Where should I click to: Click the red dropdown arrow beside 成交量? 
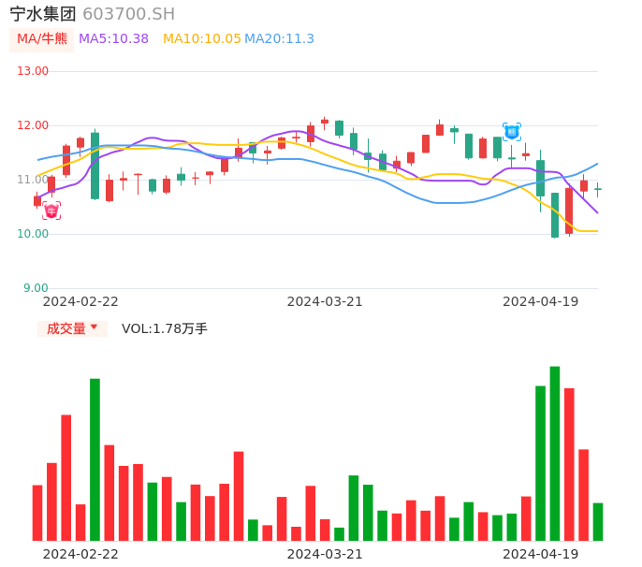(94, 327)
